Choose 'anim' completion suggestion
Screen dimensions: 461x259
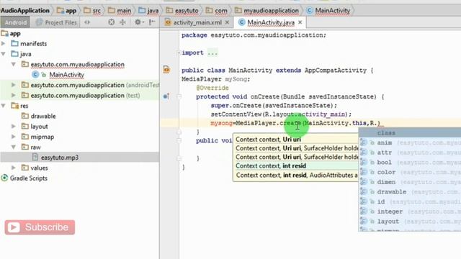[x=410, y=142]
